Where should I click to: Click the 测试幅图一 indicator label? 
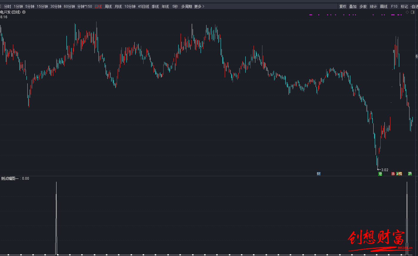click(x=9, y=178)
